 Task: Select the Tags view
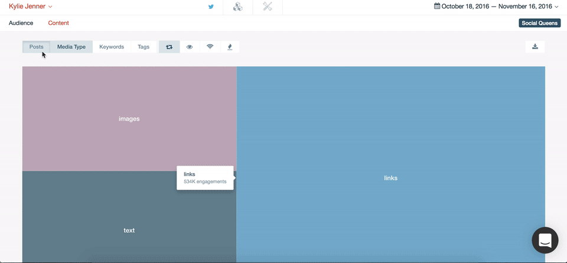click(144, 47)
